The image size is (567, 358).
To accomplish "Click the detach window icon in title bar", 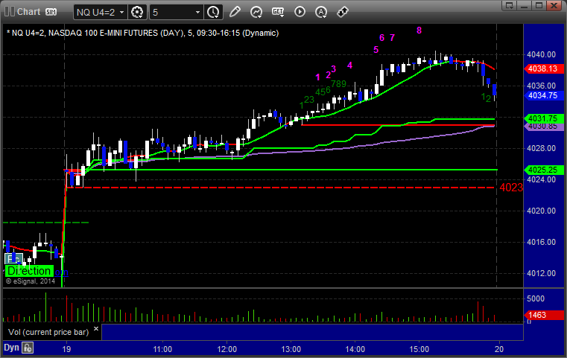I will click(x=510, y=5).
